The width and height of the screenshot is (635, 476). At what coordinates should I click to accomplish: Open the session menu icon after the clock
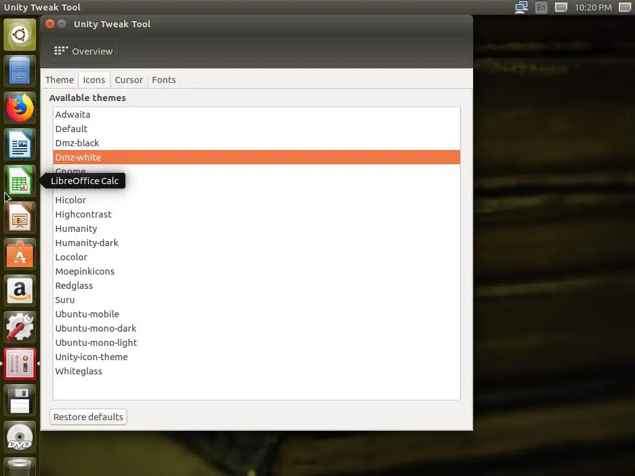point(625,7)
